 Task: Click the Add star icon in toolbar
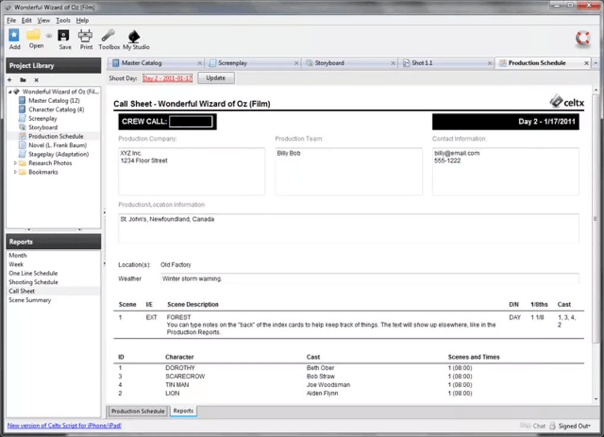coord(14,36)
